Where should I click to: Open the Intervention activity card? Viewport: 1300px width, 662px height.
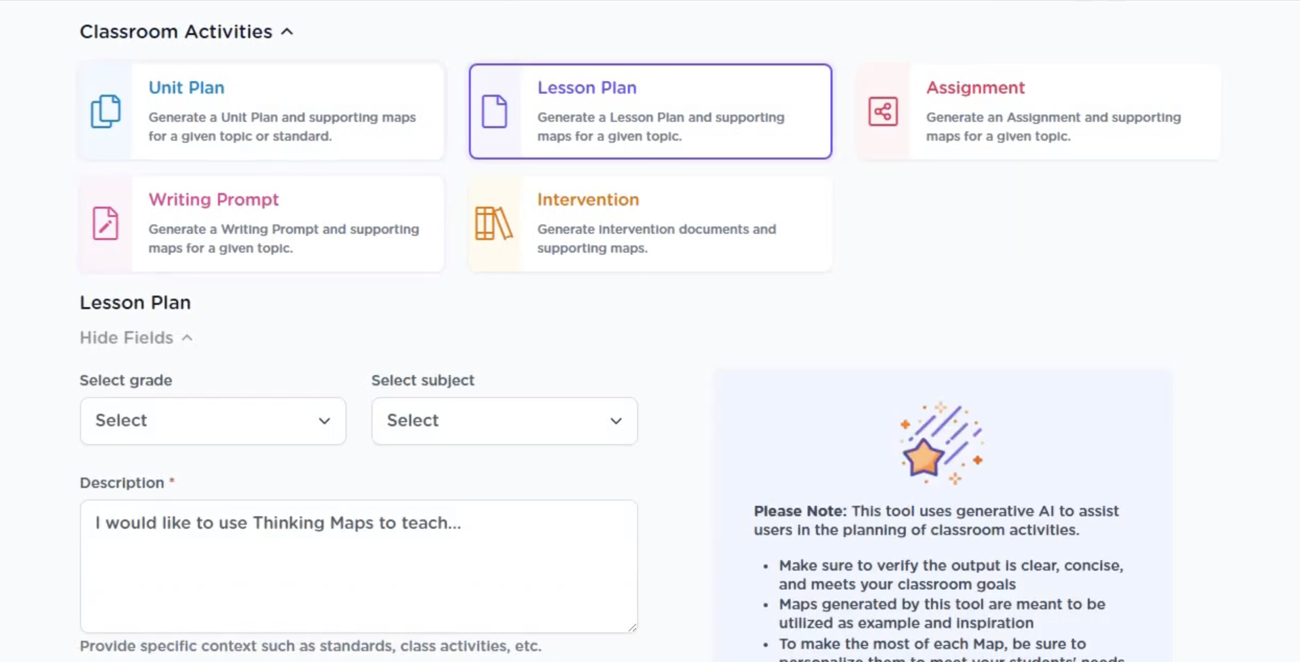click(x=650, y=223)
